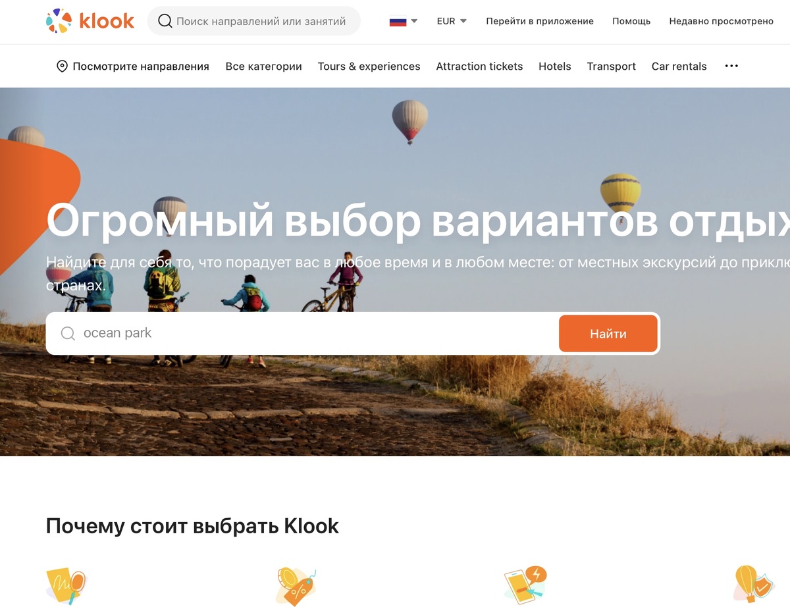The height and width of the screenshot is (607, 790).
Task: Click Перейти в приложение link
Action: 540,21
